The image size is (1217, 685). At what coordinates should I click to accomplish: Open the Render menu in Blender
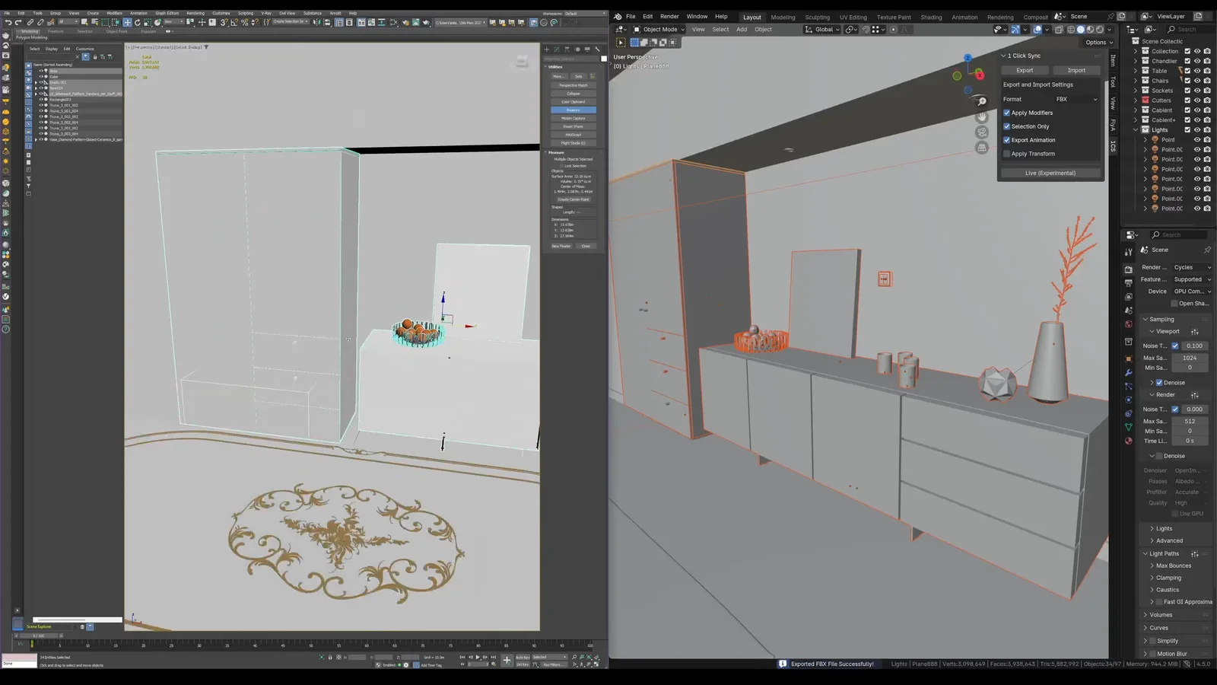point(669,16)
